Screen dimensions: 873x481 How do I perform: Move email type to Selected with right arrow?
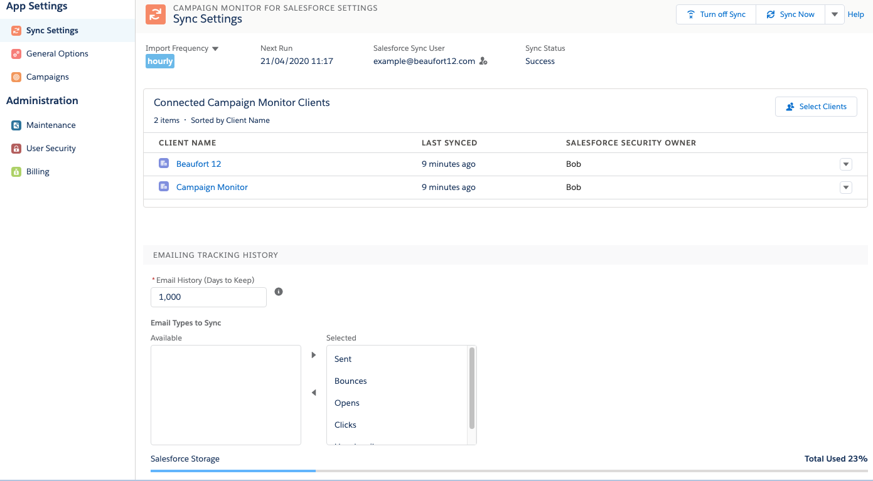pos(314,355)
